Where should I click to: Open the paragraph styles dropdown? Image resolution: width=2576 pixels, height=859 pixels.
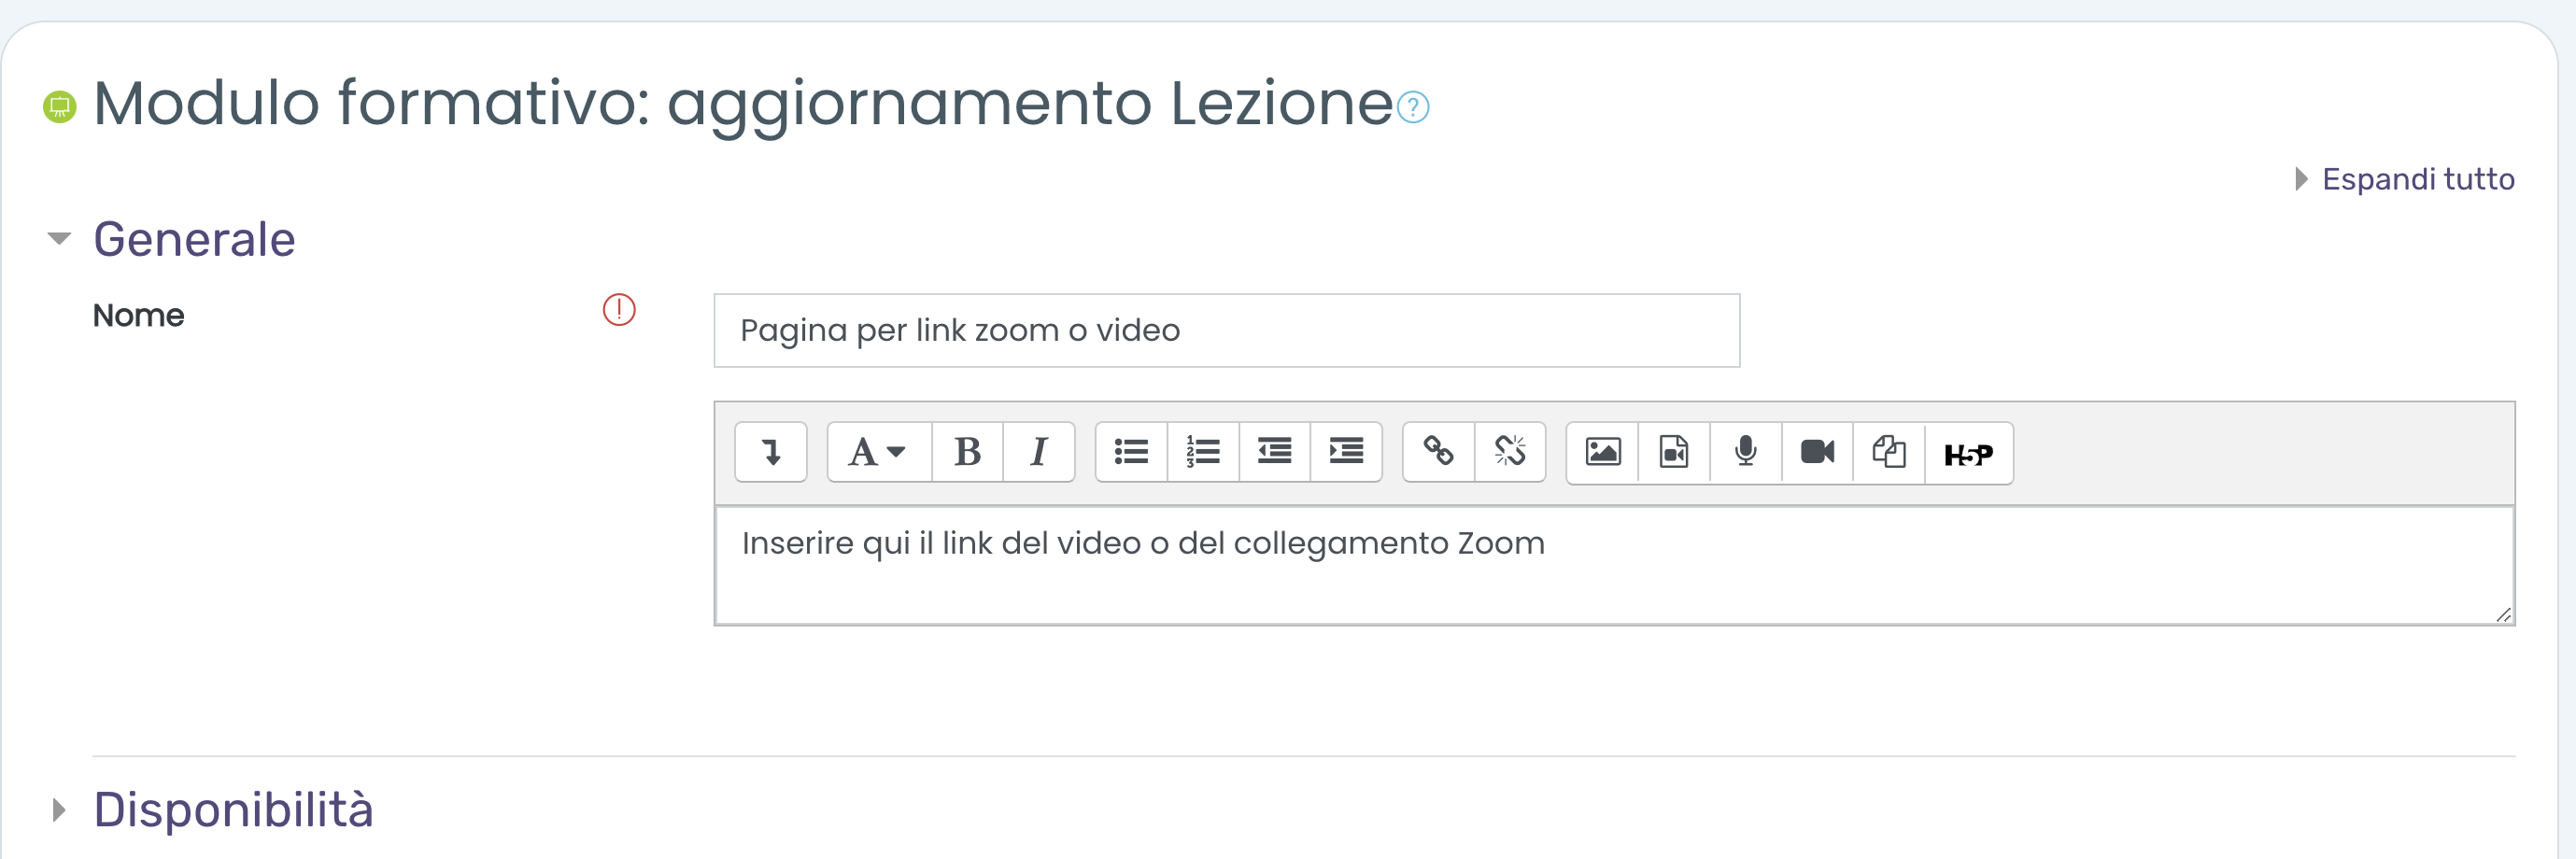pyautogui.click(x=879, y=452)
